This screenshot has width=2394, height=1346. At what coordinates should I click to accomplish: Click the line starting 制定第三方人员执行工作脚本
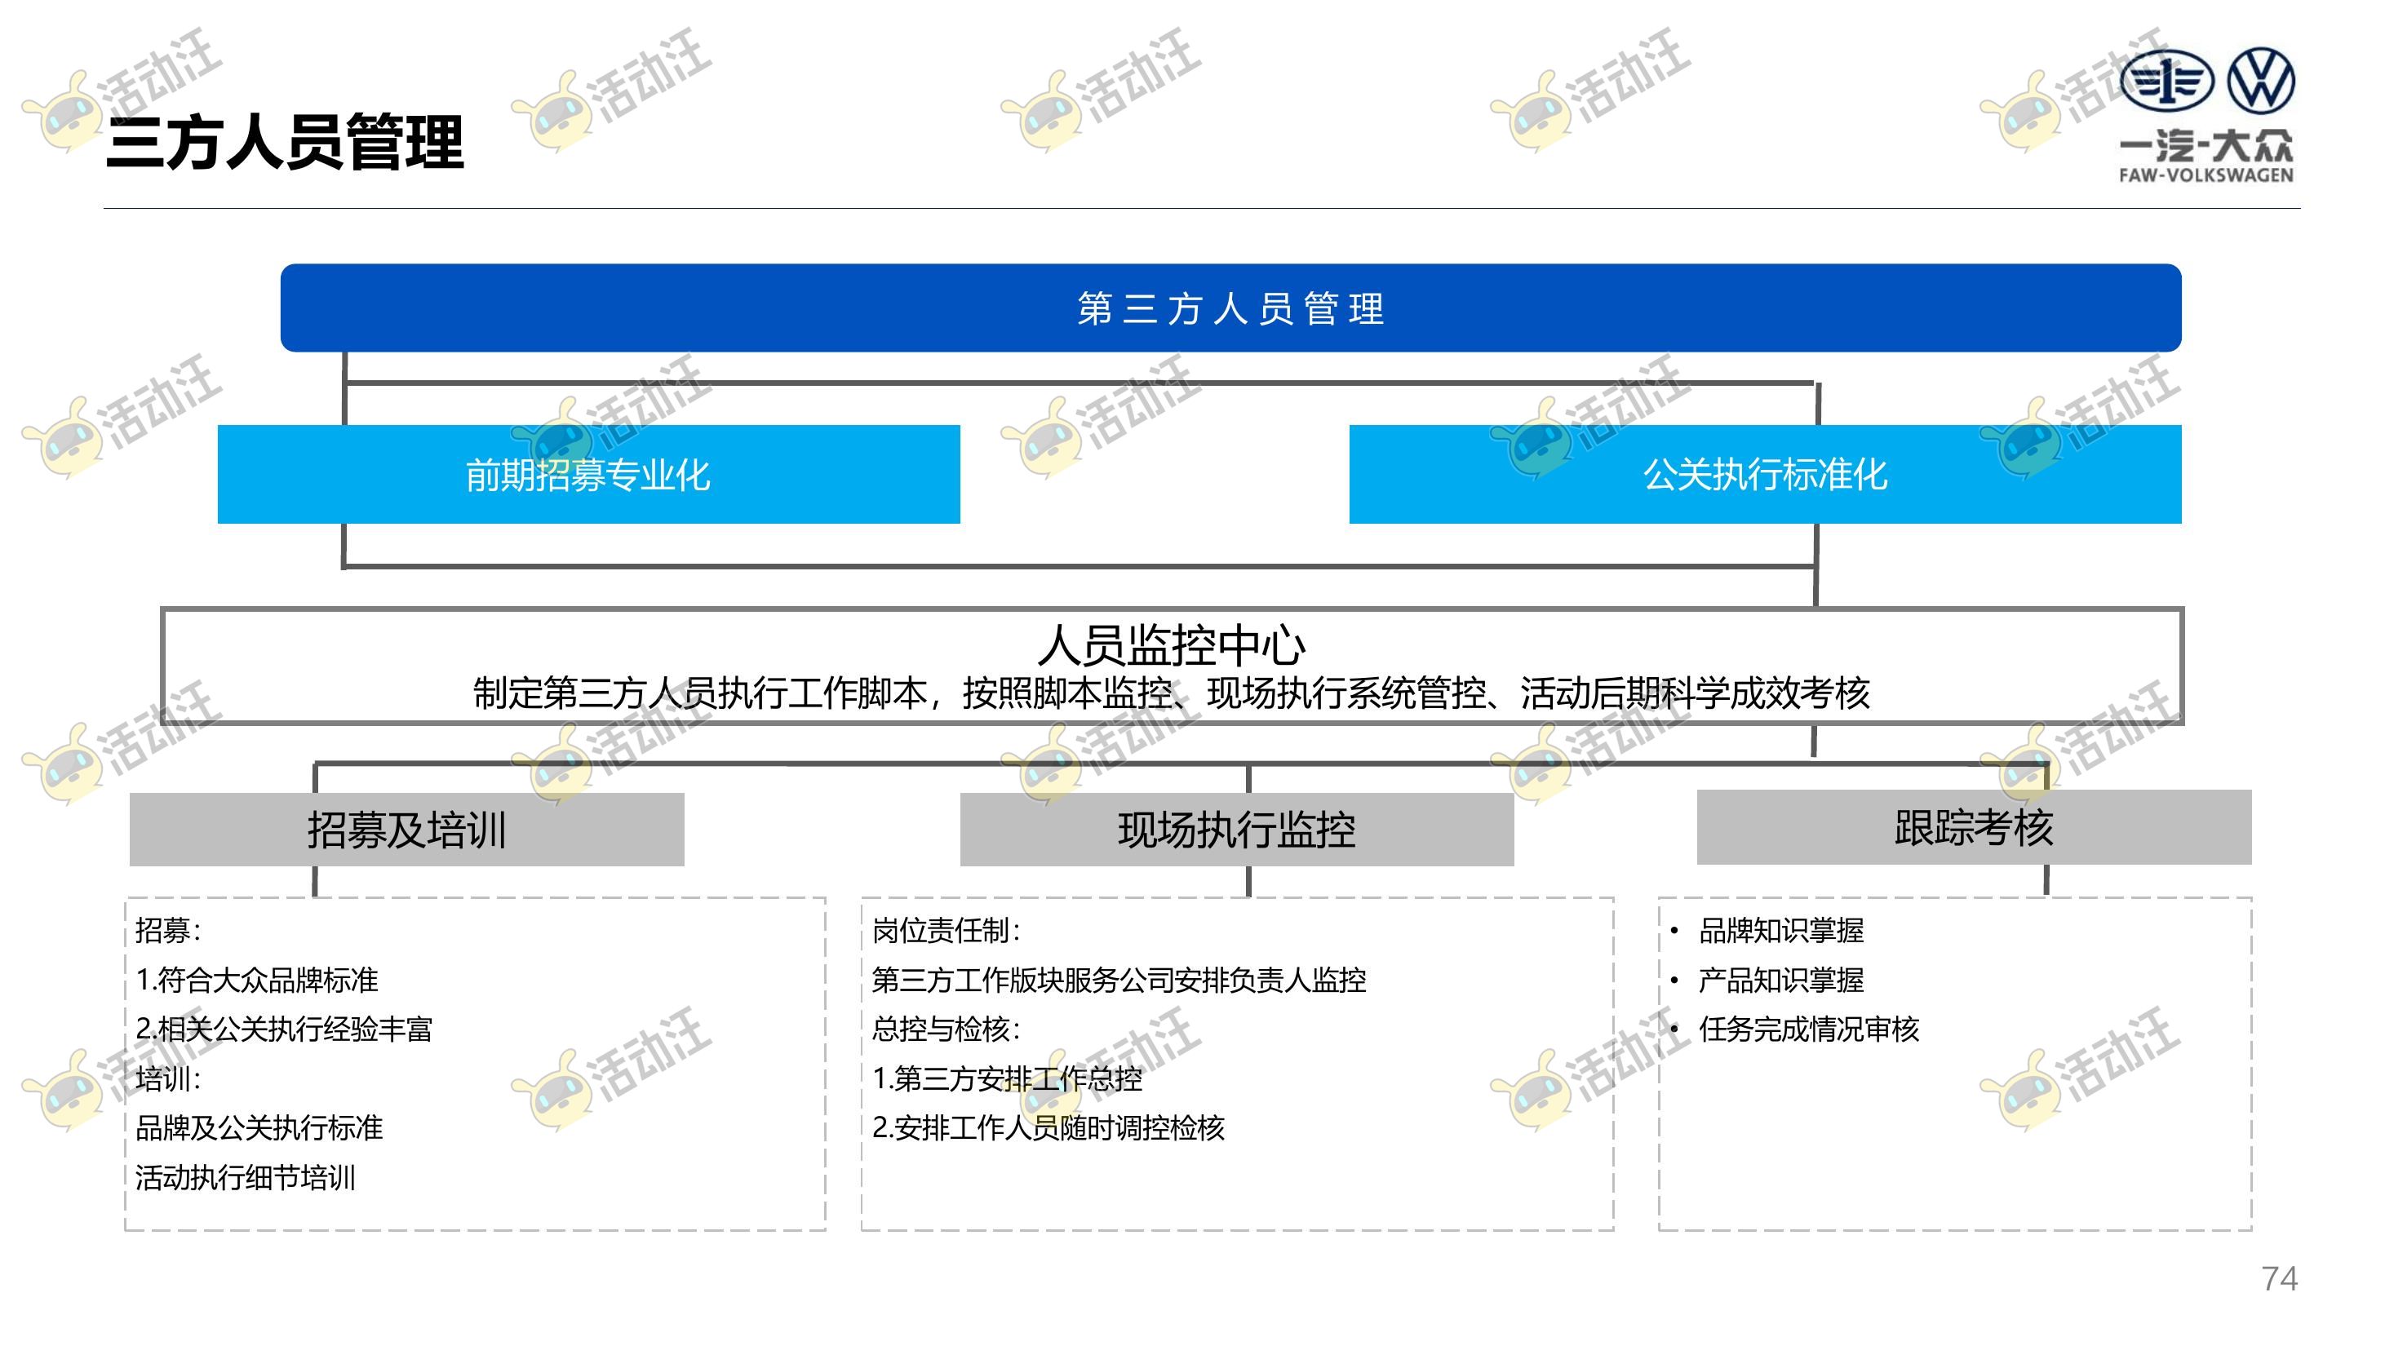click(1171, 693)
